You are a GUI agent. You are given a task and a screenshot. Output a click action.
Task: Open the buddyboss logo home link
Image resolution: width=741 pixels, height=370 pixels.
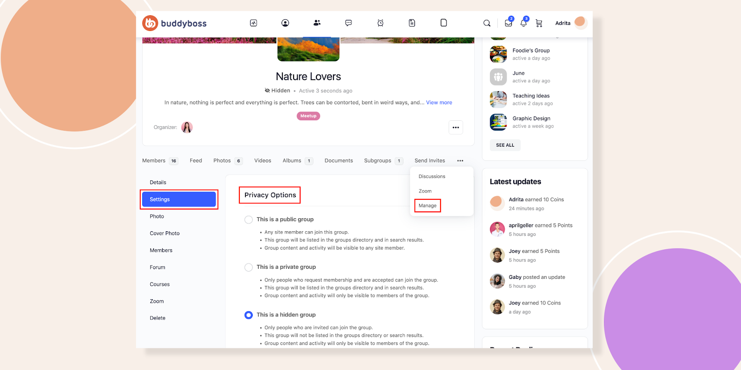[x=175, y=23]
